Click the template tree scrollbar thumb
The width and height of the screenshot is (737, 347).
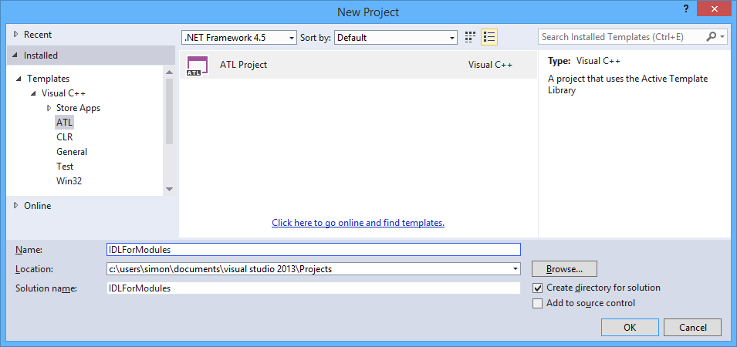(170, 111)
